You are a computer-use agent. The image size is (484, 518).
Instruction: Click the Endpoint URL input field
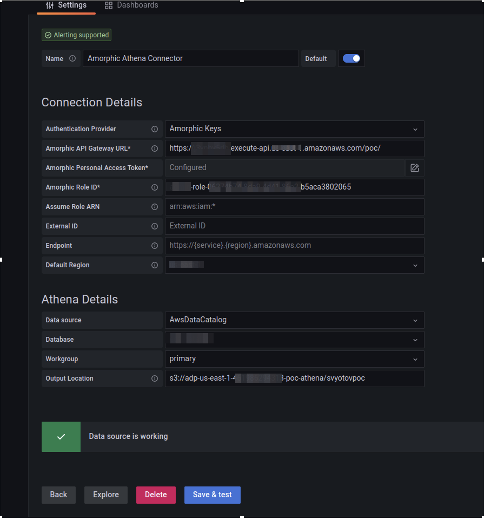pos(295,246)
